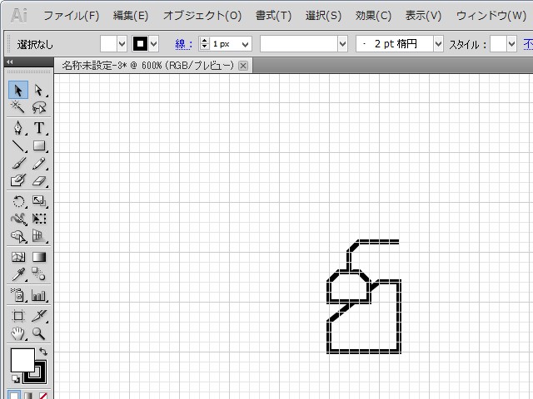Select the Direct Selection tool
533x399 pixels.
coord(38,90)
